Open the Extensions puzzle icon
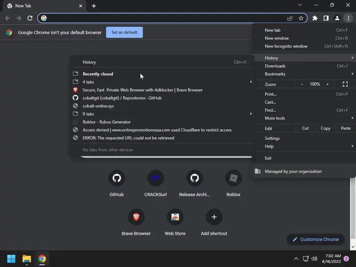 315,18
